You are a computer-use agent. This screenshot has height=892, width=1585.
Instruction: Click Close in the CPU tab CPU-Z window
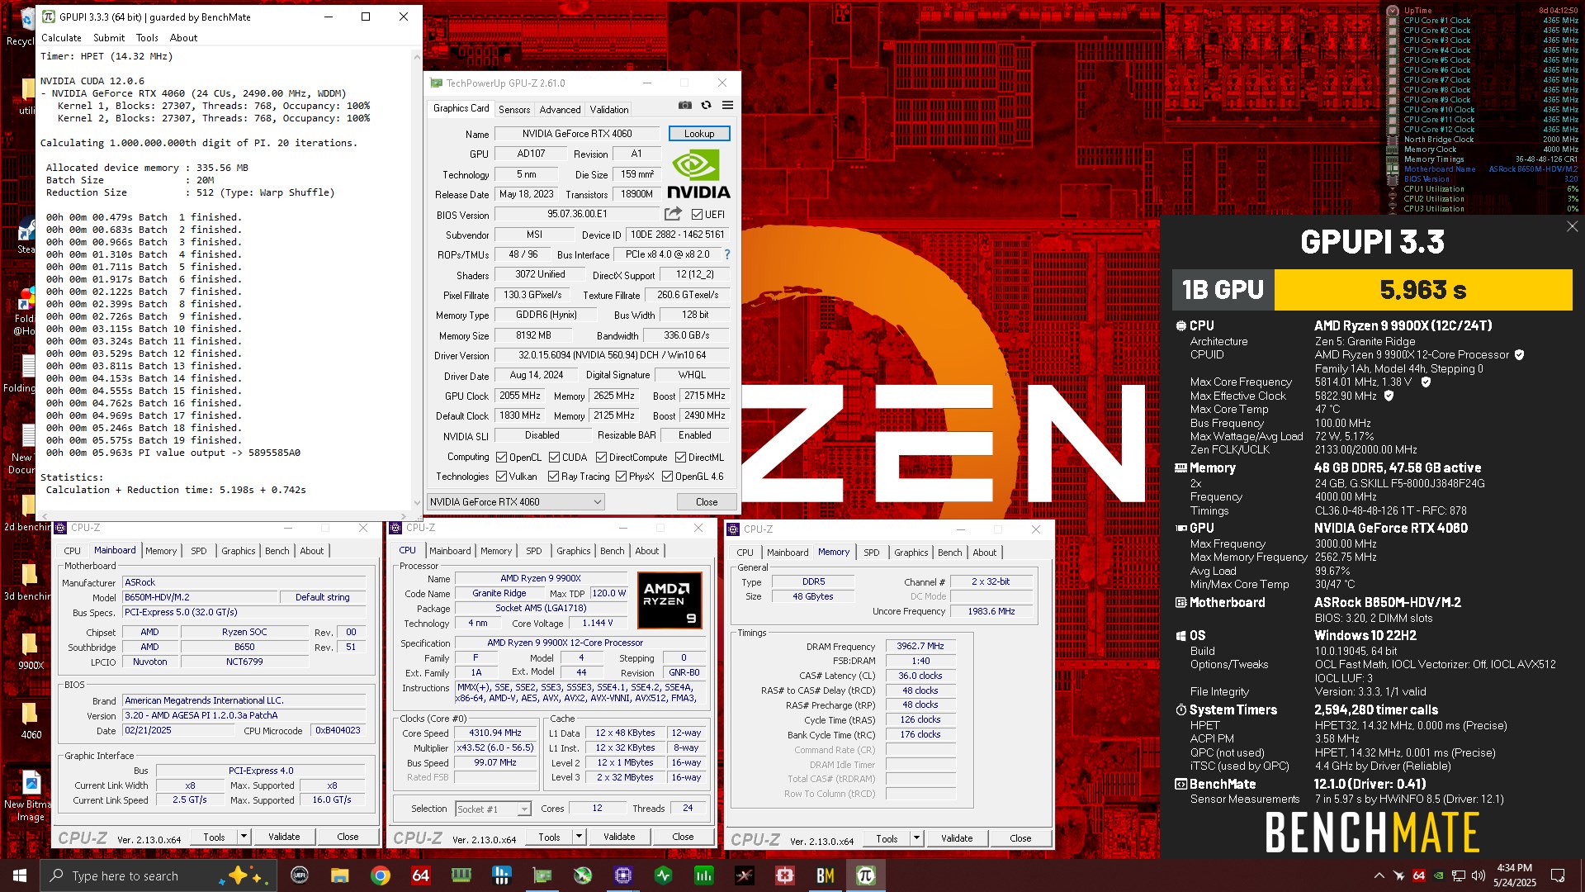tap(683, 837)
